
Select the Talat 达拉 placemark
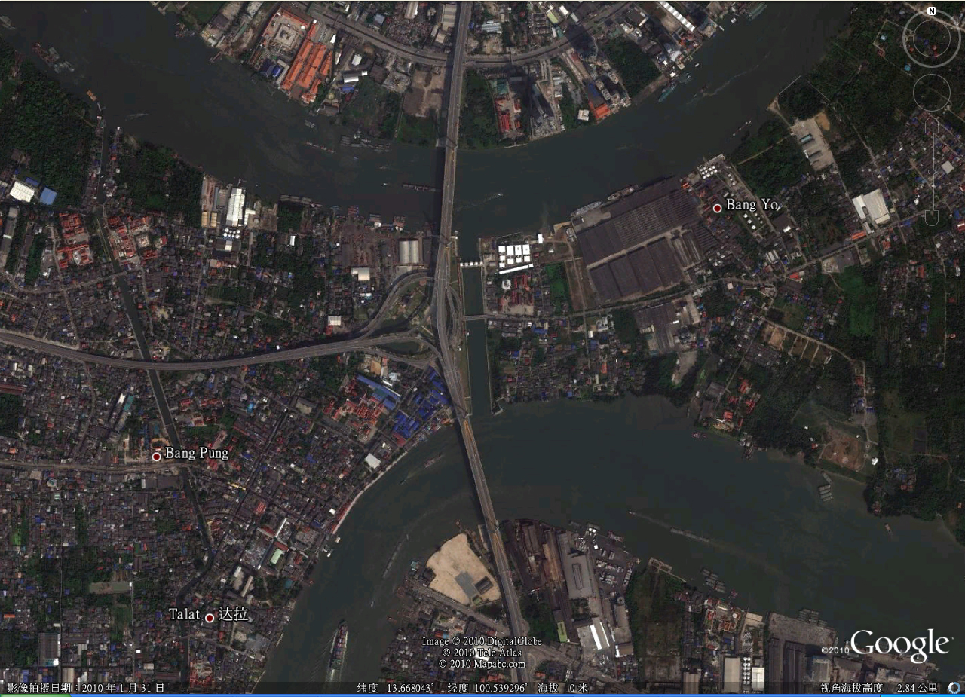(x=209, y=618)
